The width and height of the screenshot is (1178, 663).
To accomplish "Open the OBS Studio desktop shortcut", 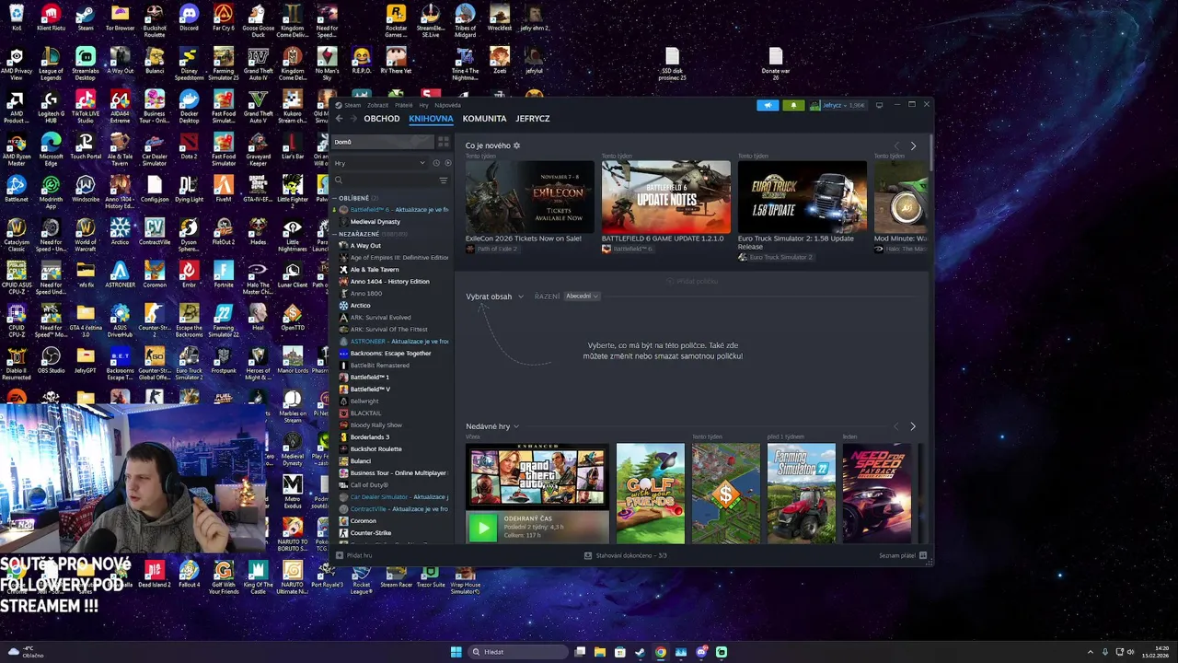I will click(x=51, y=359).
